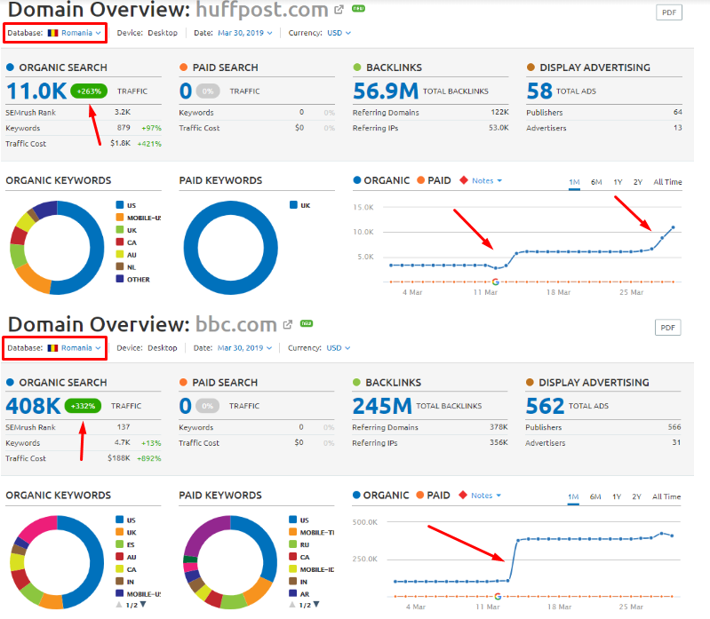Open huffpost.com Currency USD dropdown
Image resolution: width=710 pixels, height=619 pixels.
(x=339, y=33)
